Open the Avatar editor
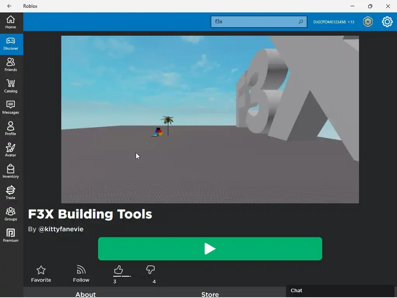 coord(10,150)
